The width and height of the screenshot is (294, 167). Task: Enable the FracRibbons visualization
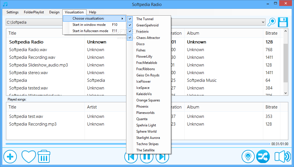149,69
